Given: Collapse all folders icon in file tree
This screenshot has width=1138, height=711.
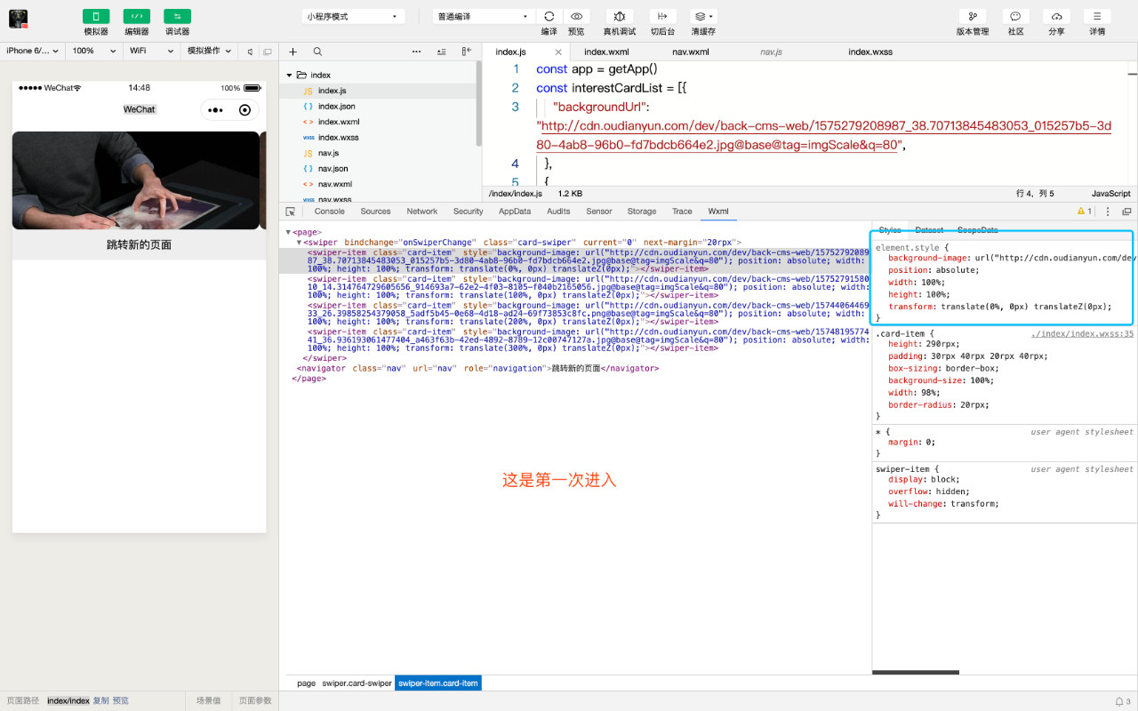Looking at the screenshot, I should (441, 52).
